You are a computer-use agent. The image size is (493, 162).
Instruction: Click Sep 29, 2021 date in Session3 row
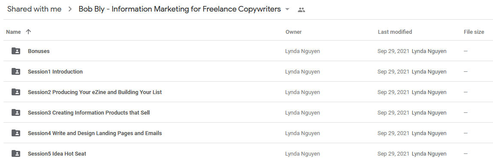pos(393,112)
